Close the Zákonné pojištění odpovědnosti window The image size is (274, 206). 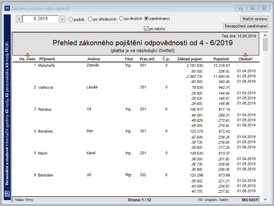tap(264, 8)
